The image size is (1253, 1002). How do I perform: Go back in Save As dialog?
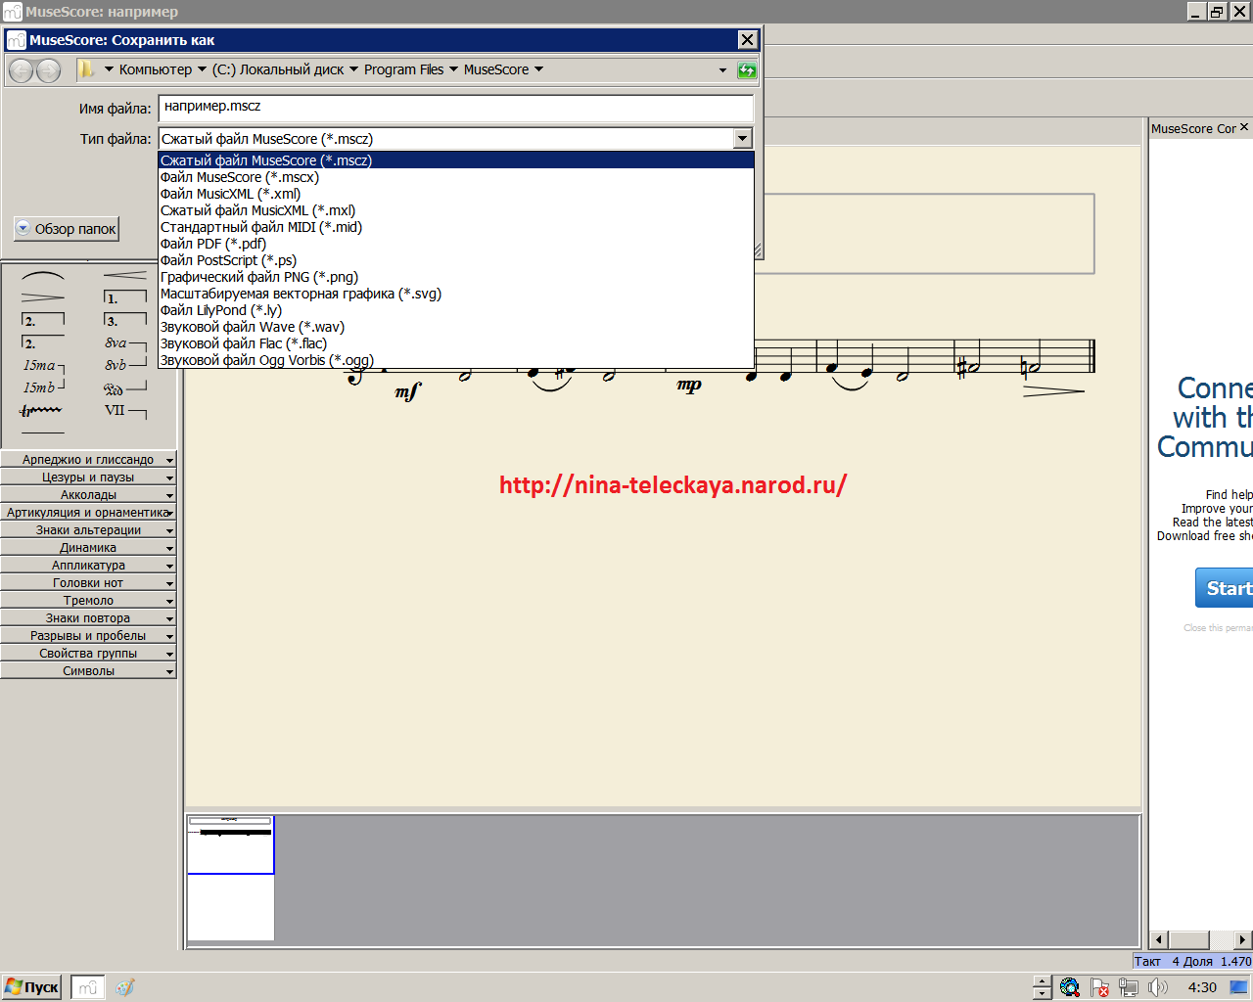[x=22, y=70]
